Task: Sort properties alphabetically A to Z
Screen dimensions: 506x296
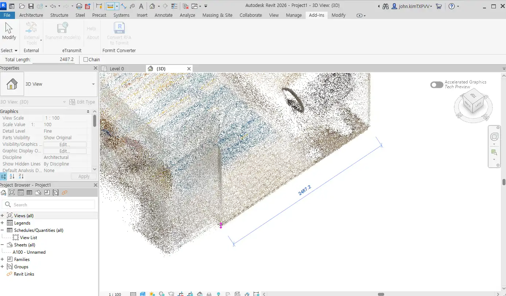Action: 12,176
